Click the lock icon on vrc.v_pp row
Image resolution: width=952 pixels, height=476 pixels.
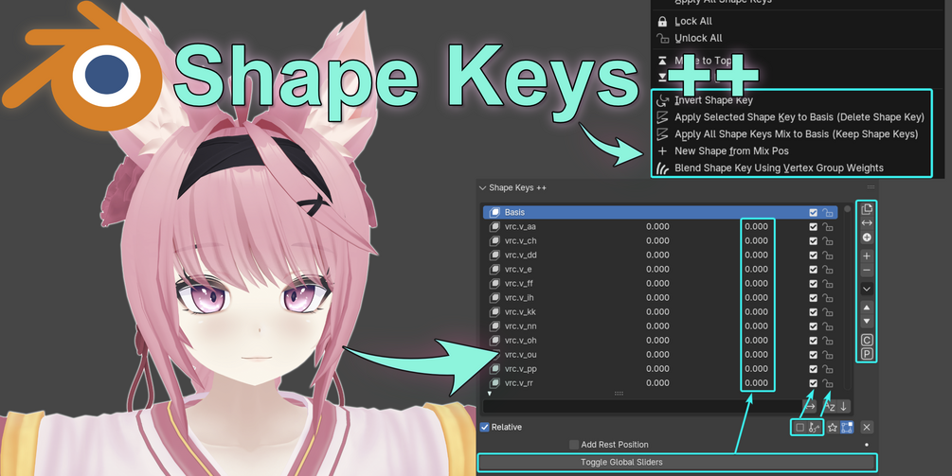coord(828,369)
